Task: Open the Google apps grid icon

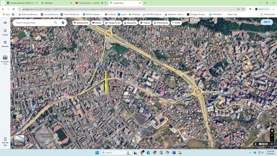Action: [256, 22]
